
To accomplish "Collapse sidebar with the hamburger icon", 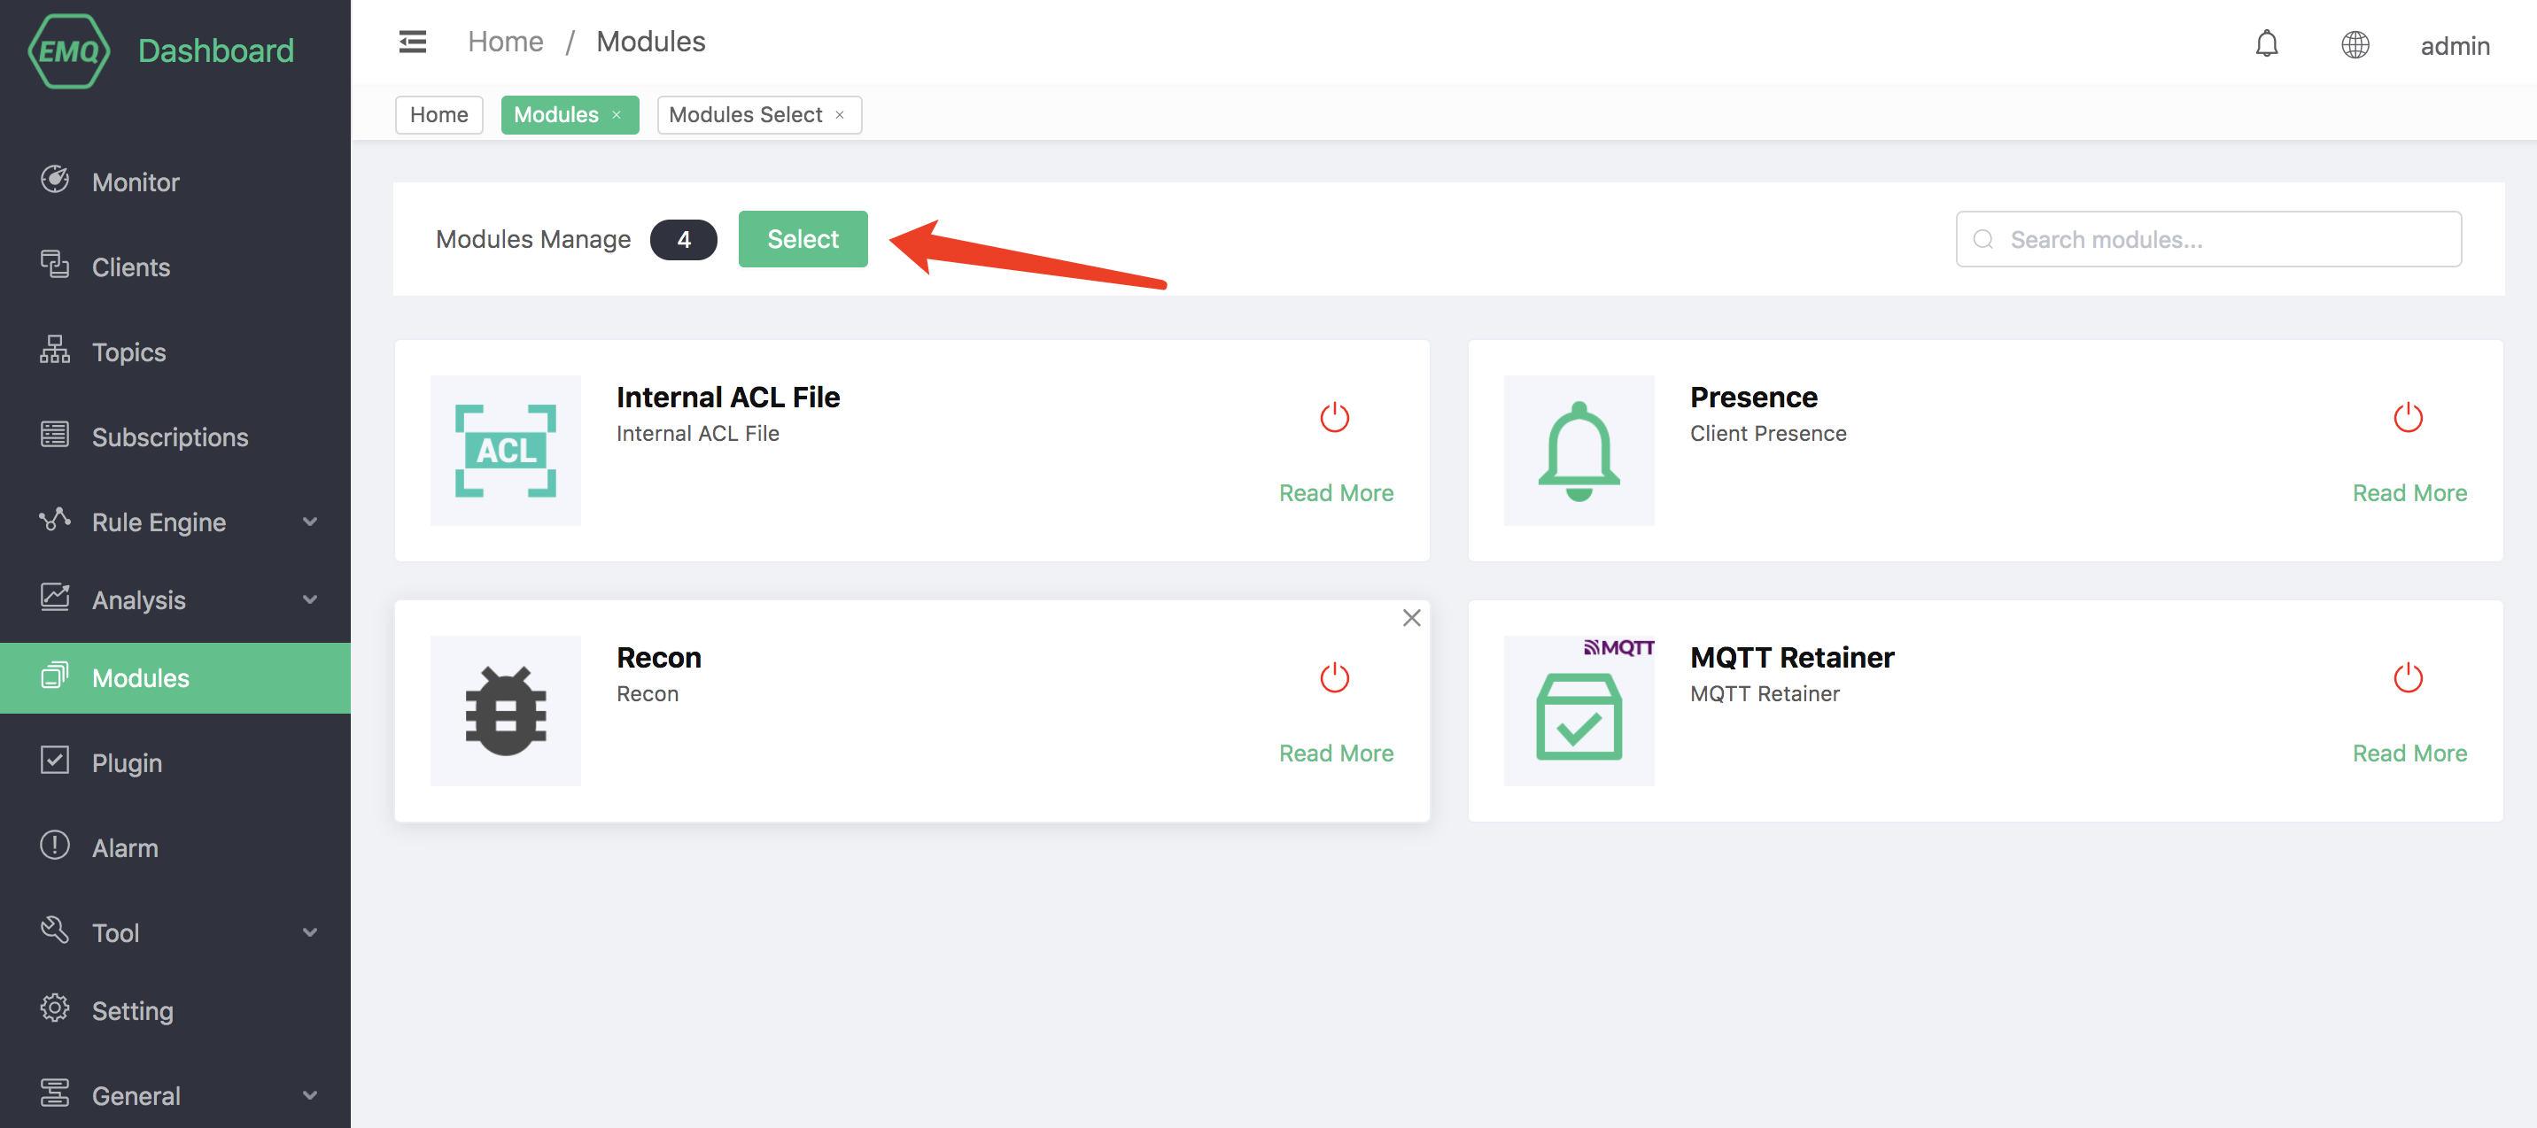I will (x=413, y=42).
